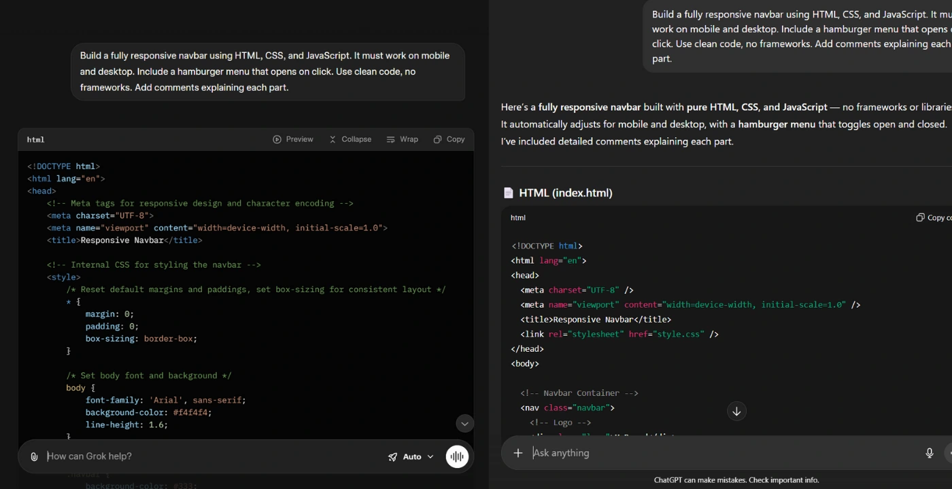Expand the conversation with the scroll-down arrow
The height and width of the screenshot is (489, 952).
coord(736,411)
